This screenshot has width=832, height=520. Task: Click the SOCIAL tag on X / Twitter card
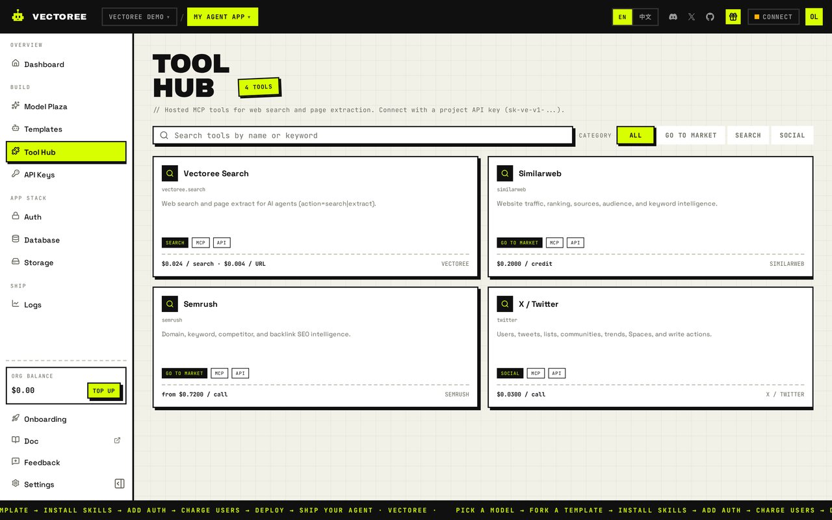[x=510, y=373]
